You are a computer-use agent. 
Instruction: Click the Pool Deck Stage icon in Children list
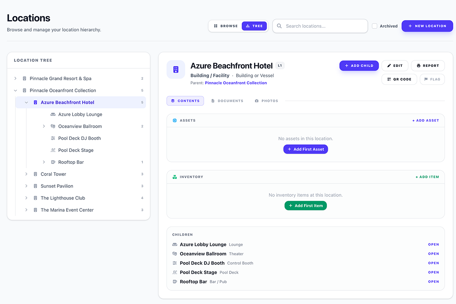175,272
